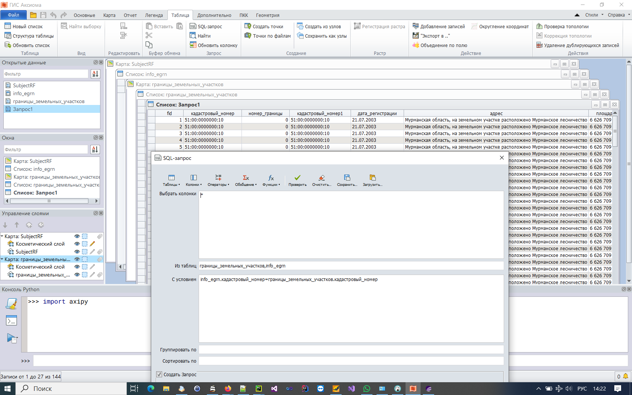This screenshot has height=395, width=632.
Task: Open the Файл menu
Action: (x=14, y=15)
